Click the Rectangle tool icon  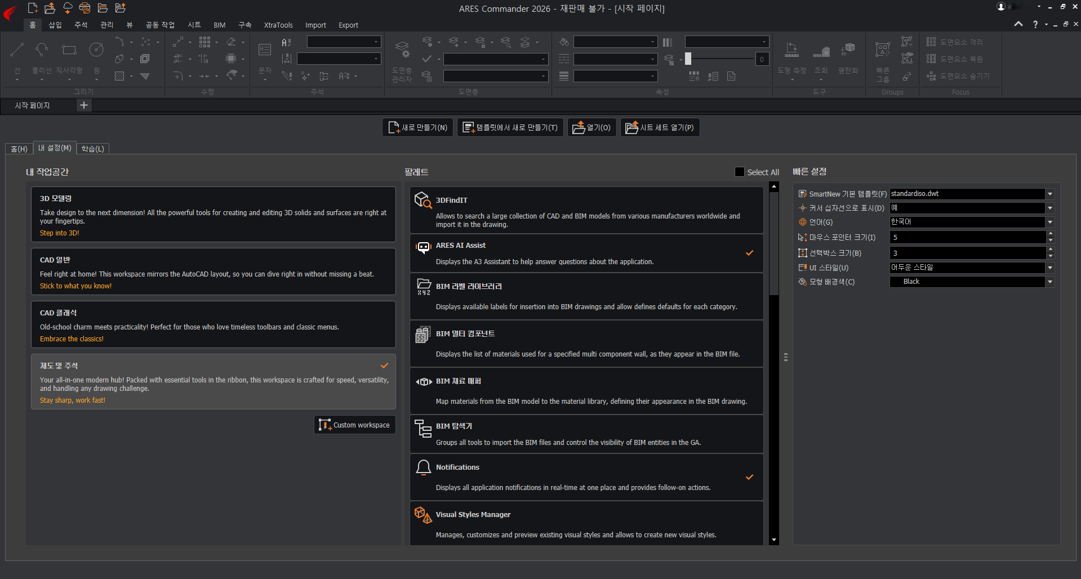click(x=69, y=51)
